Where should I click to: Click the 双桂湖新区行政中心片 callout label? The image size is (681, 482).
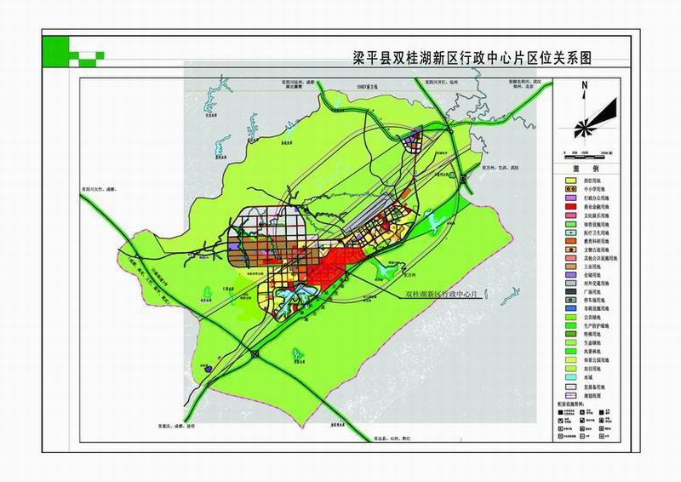(x=440, y=295)
